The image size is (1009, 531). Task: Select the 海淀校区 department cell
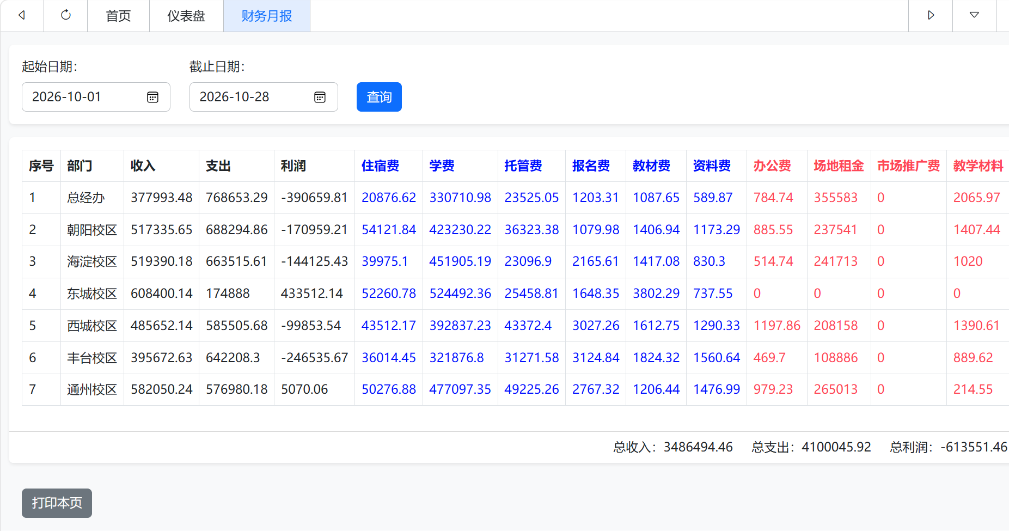(x=92, y=261)
